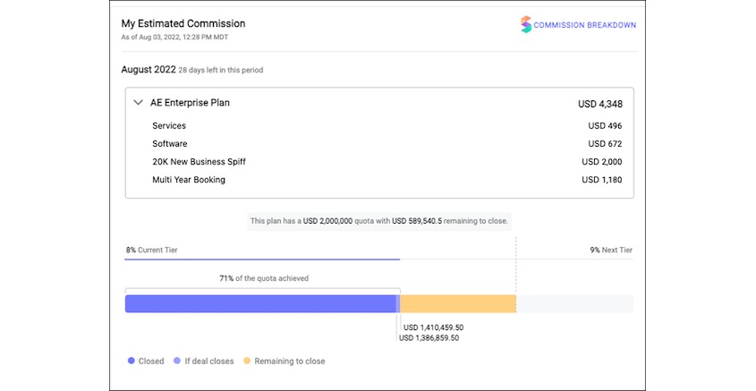Image resolution: width=756 pixels, height=391 pixels.
Task: Click the Spiff logo icon
Action: click(x=525, y=24)
